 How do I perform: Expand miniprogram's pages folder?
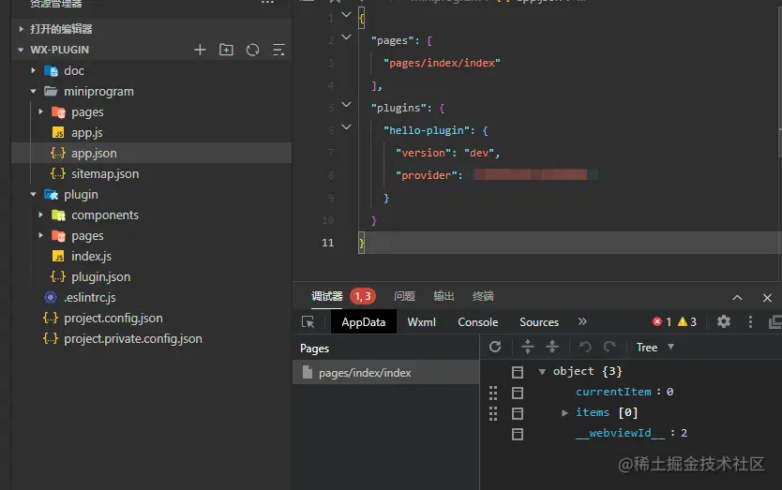pos(41,111)
